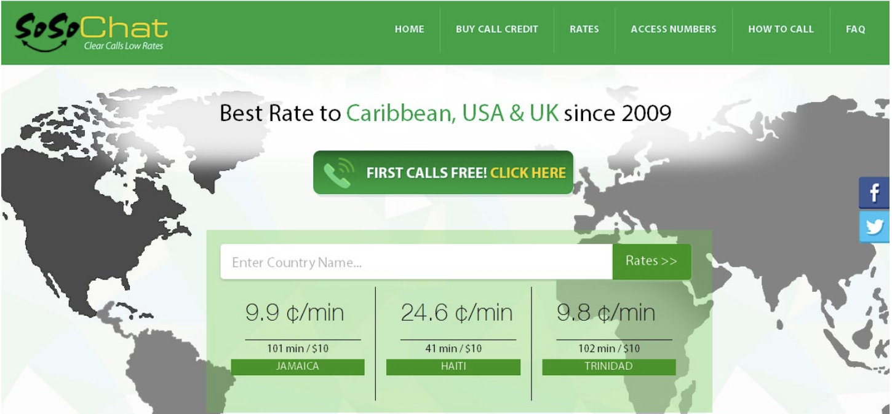
Task: Click the 24.6 ¢/min rate text
Action: (x=456, y=313)
